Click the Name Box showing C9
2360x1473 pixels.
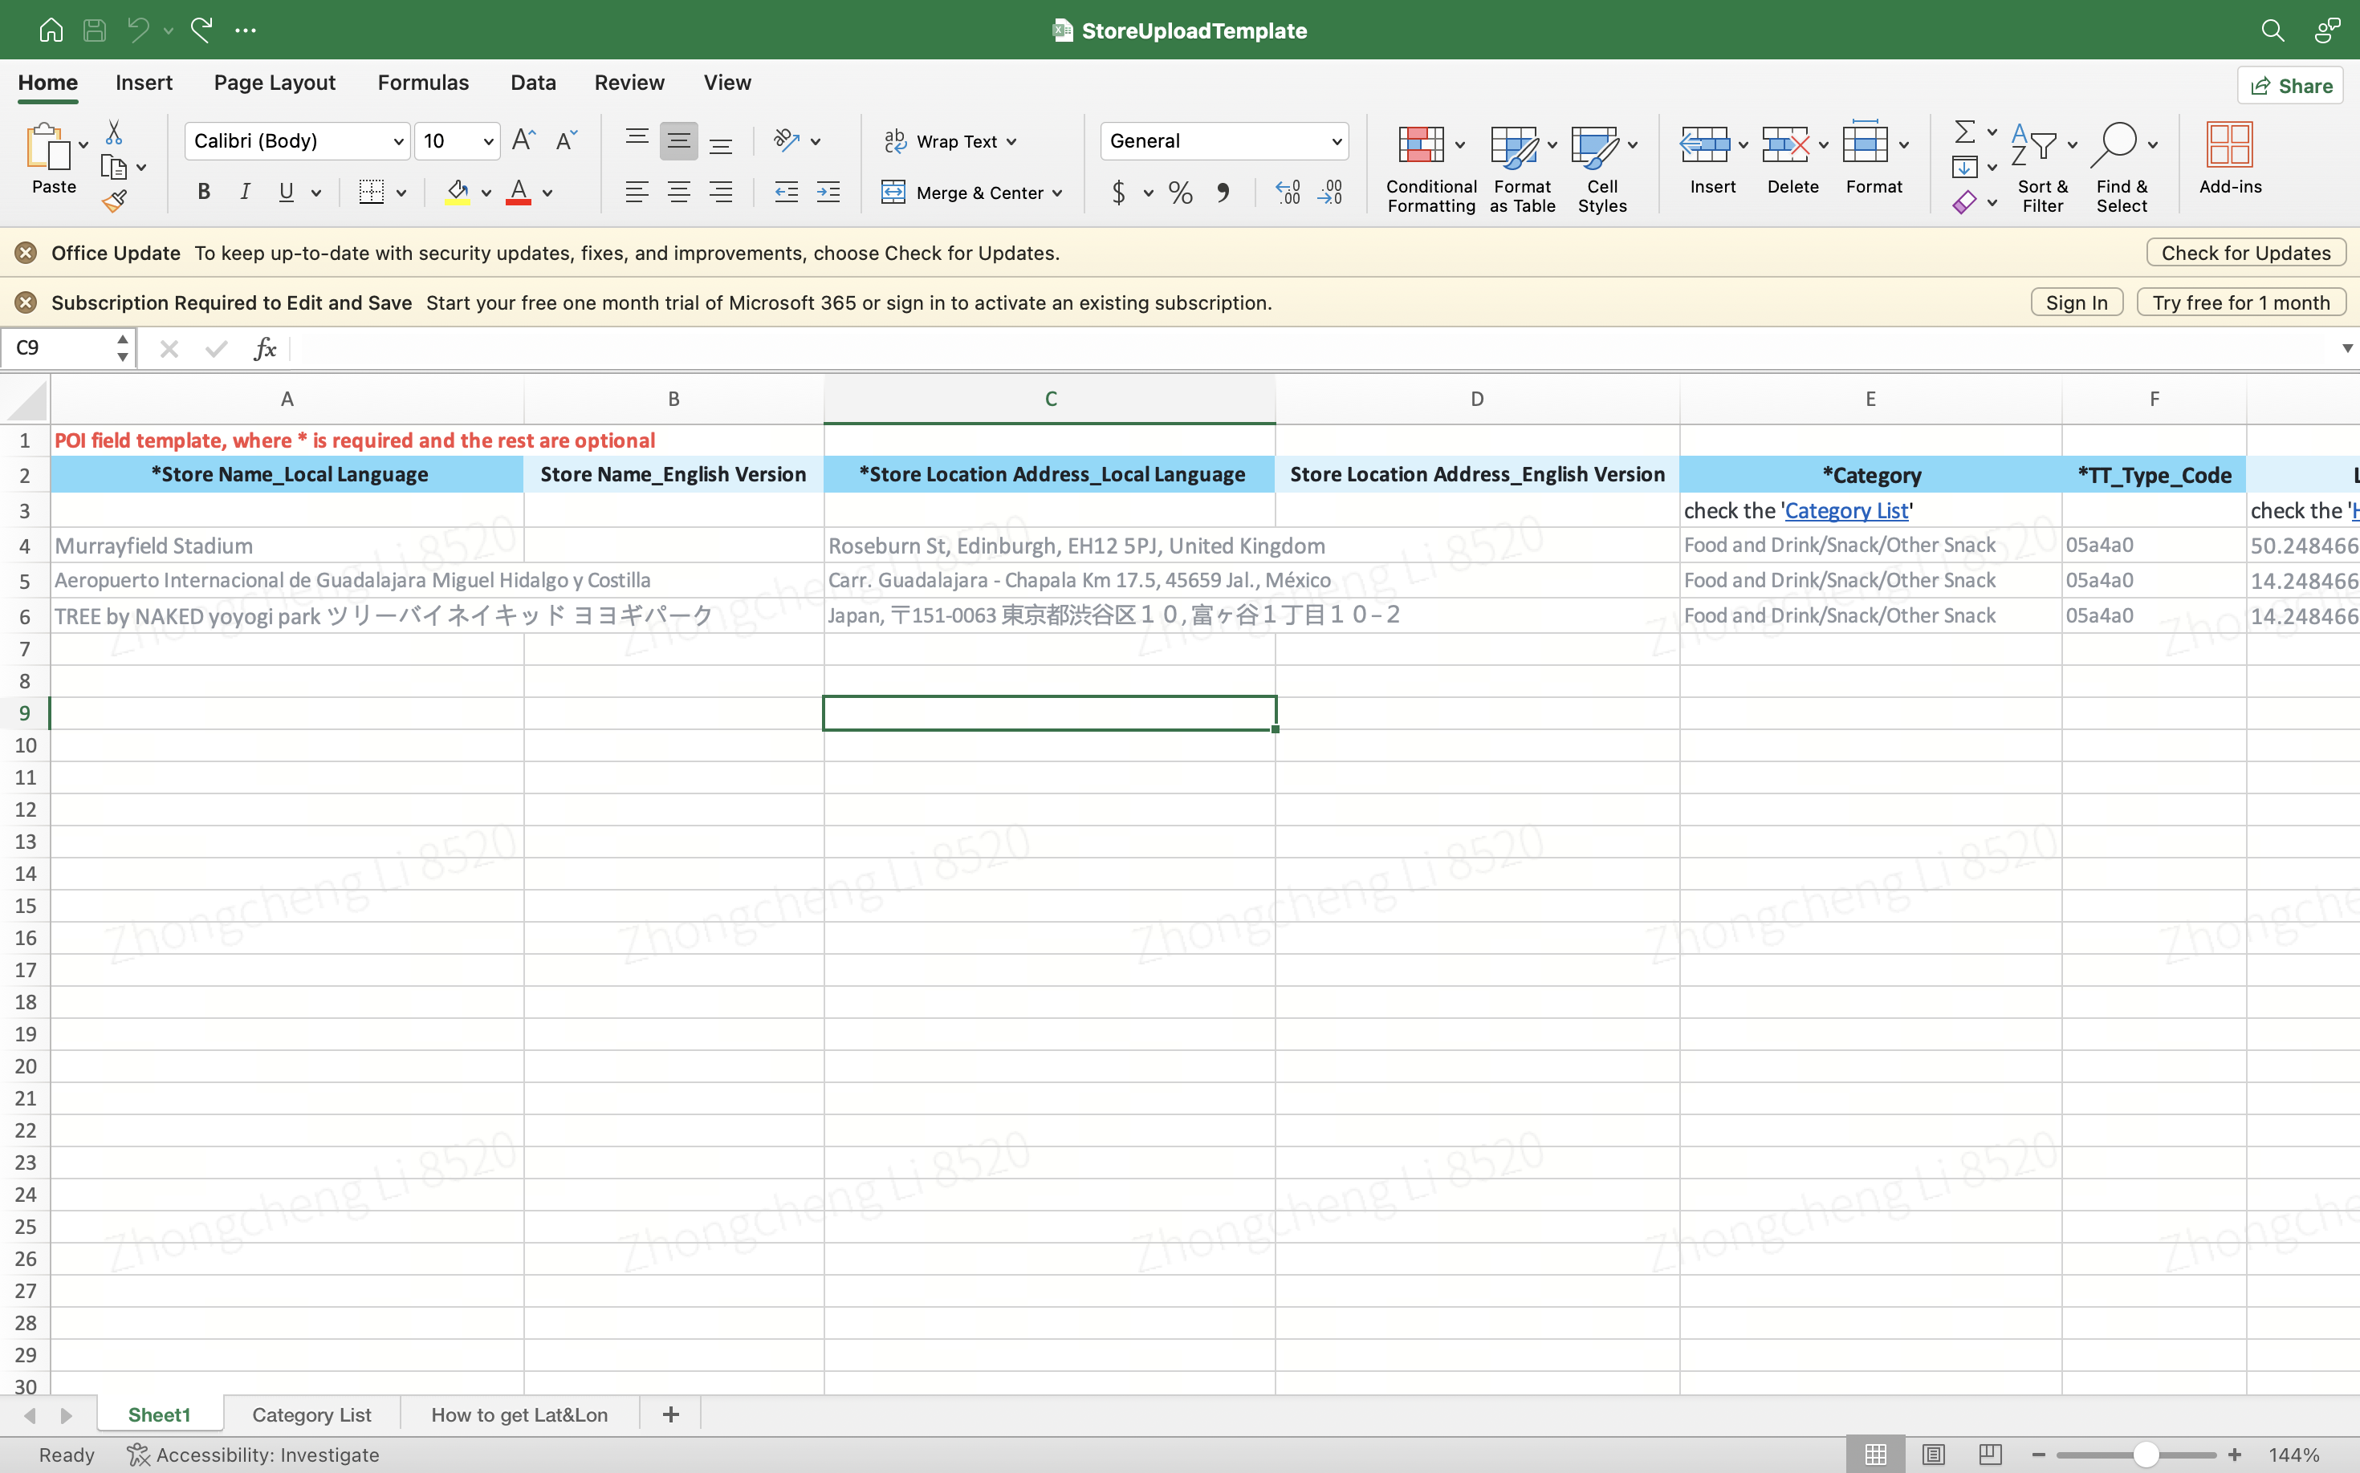pyautogui.click(x=59, y=348)
